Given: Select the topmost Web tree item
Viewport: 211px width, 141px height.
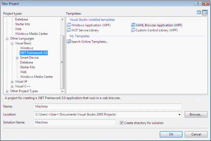Looking at the screenshot, I should pos(18,29).
